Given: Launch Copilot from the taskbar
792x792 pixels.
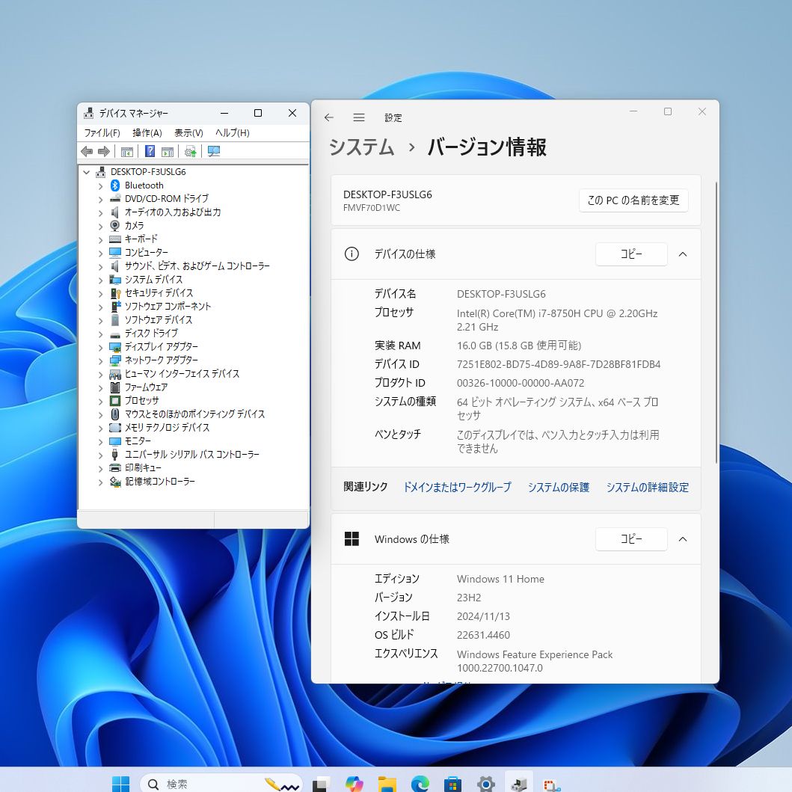Looking at the screenshot, I should 354,784.
